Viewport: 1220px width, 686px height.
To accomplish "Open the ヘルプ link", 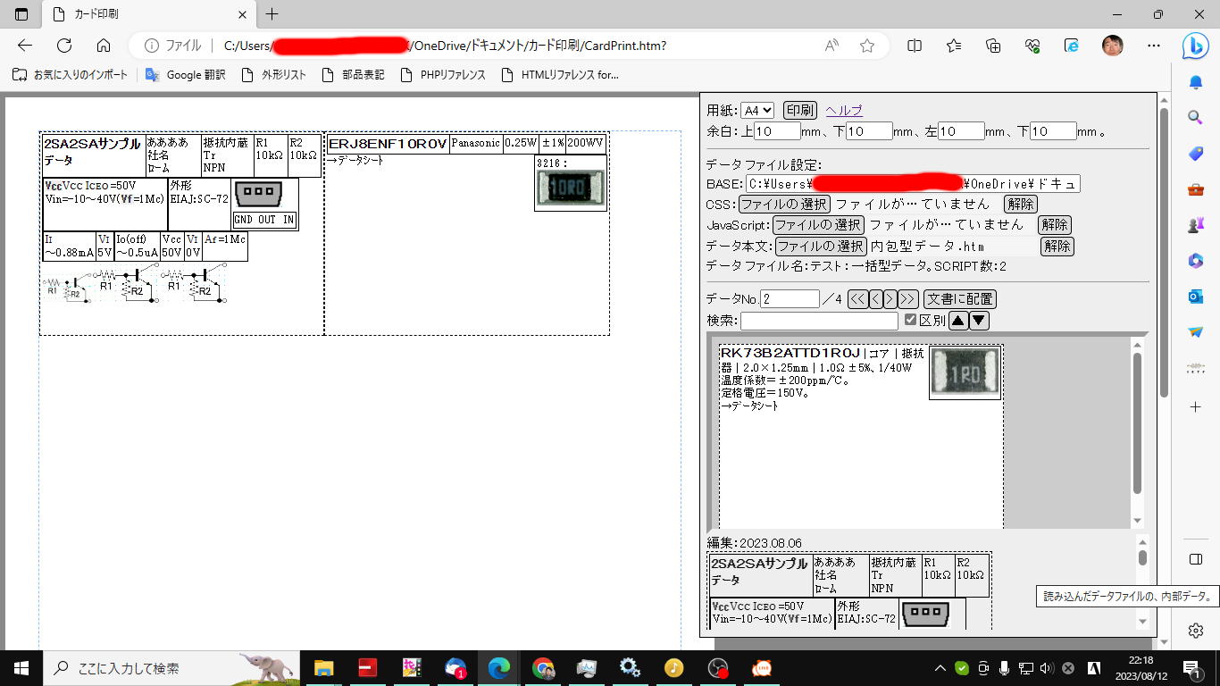I will 844,111.
